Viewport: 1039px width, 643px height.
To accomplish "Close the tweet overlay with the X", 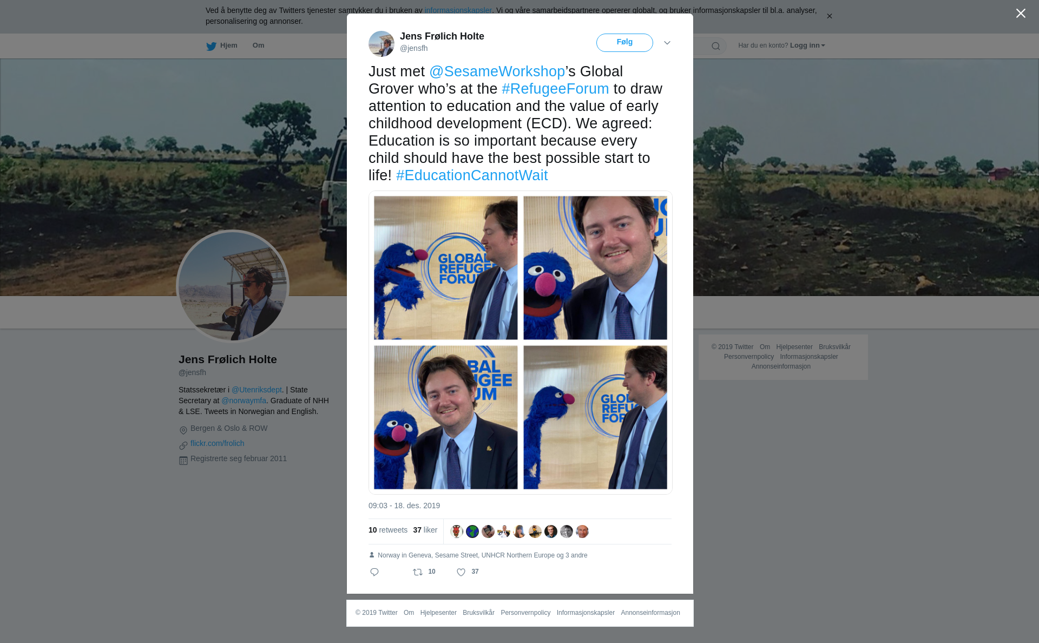I will coord(1021,14).
